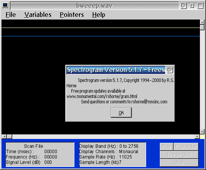Open the Help menu
Screen dimensions: 206x170
[98, 15]
